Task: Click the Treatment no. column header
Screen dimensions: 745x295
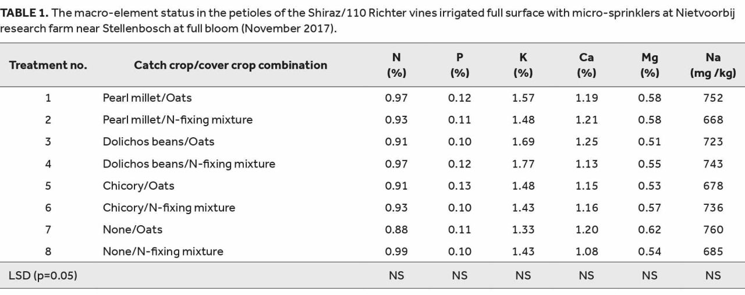Action: [48, 65]
